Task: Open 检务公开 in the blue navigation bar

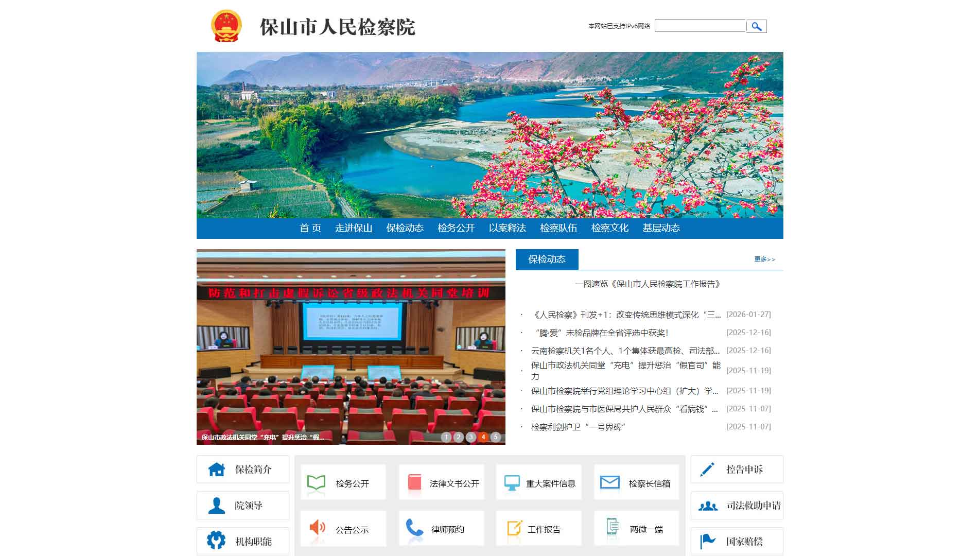Action: tap(456, 228)
